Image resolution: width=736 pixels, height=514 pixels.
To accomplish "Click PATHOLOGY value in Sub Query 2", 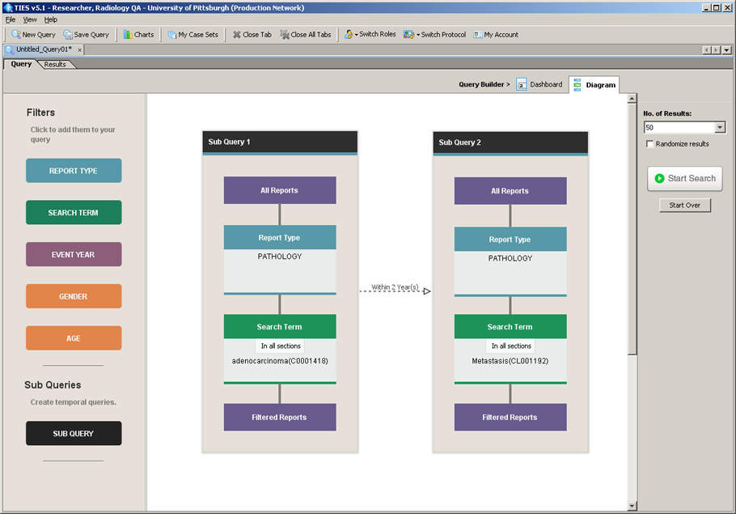I will 510,258.
